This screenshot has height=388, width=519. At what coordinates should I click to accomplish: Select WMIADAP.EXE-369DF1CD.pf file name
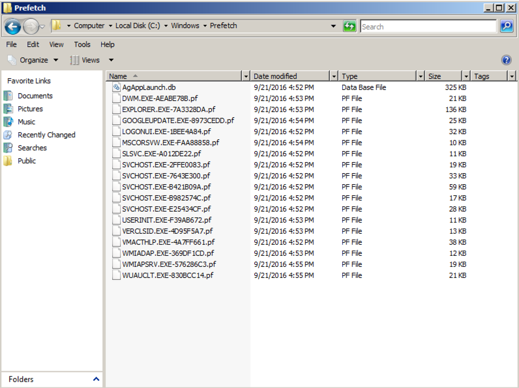(168, 253)
